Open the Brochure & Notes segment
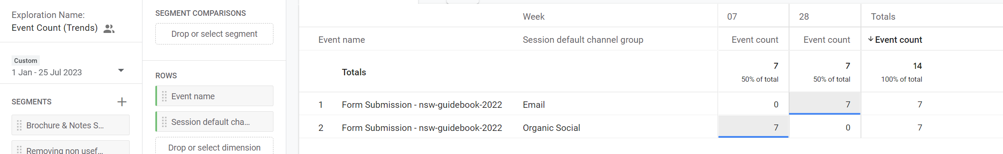Image resolution: width=1003 pixels, height=154 pixels. 71,125
